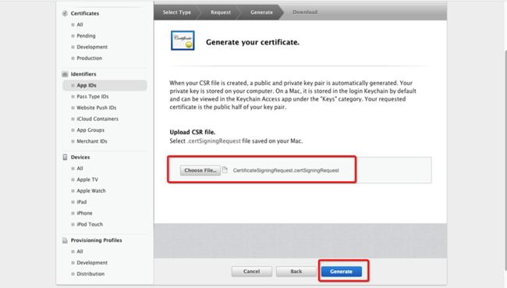Click the file icon next to CertificateSigningRequest

[x=225, y=170]
